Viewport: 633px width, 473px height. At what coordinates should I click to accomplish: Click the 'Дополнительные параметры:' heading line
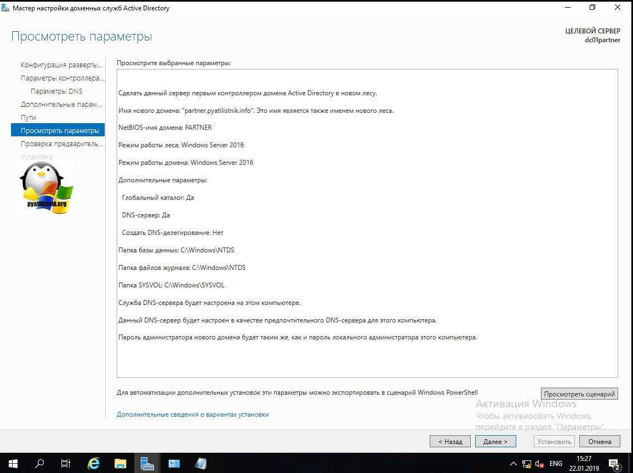pos(163,180)
